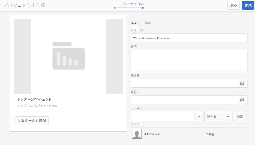Click the シンプルなプロジェクトを作成 description text
The image size is (255, 145).
tap(37, 106)
